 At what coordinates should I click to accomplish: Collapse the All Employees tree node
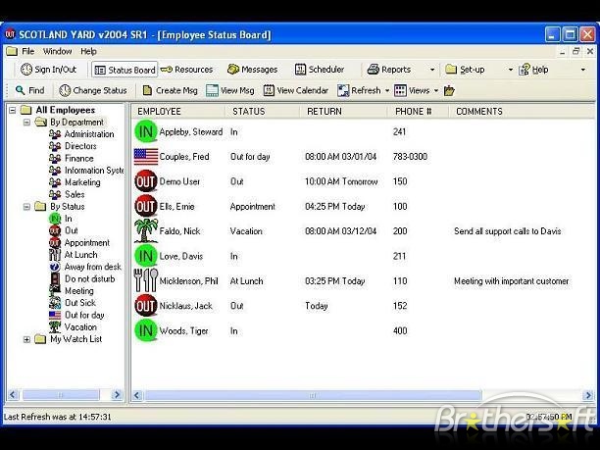point(12,110)
